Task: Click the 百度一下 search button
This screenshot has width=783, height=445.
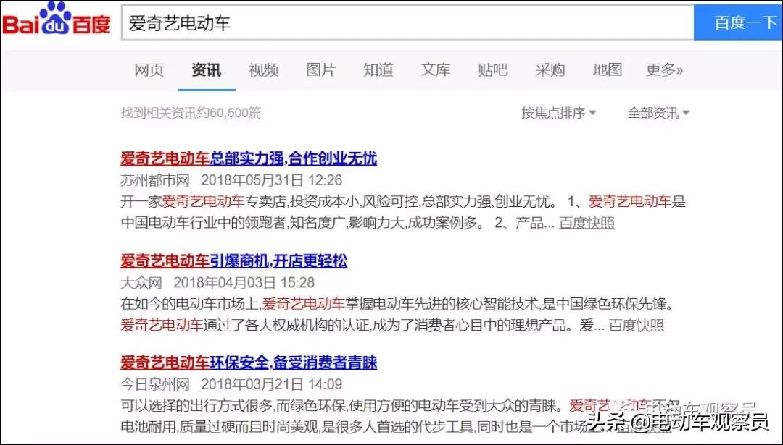Action: pos(741,22)
